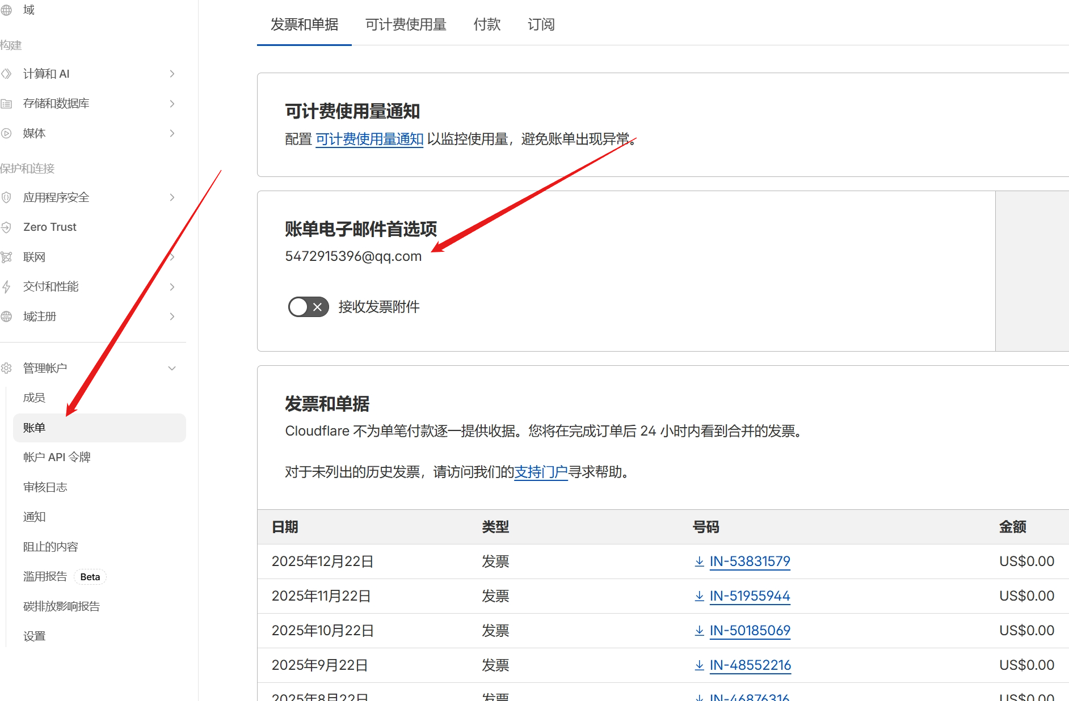The image size is (1069, 701).
Task: Collapse the 管理帐户 section chevron
Action: click(172, 368)
